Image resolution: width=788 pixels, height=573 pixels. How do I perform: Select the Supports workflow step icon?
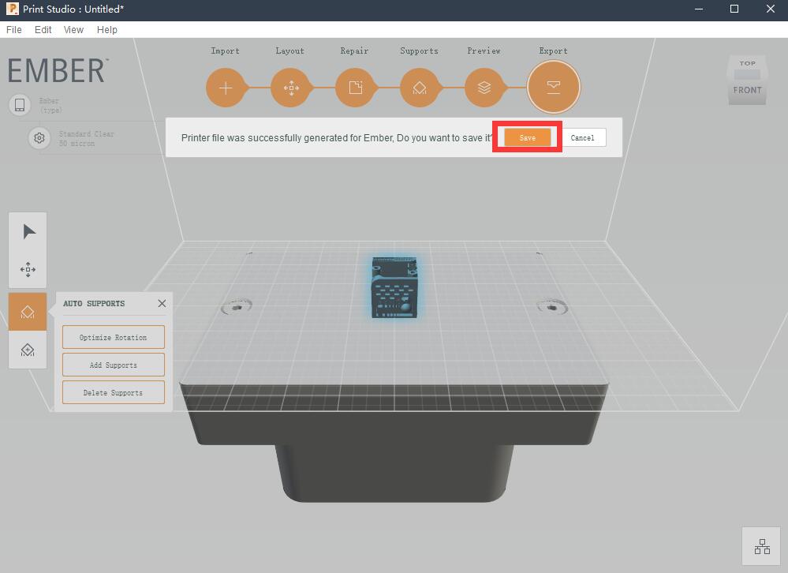tap(420, 88)
